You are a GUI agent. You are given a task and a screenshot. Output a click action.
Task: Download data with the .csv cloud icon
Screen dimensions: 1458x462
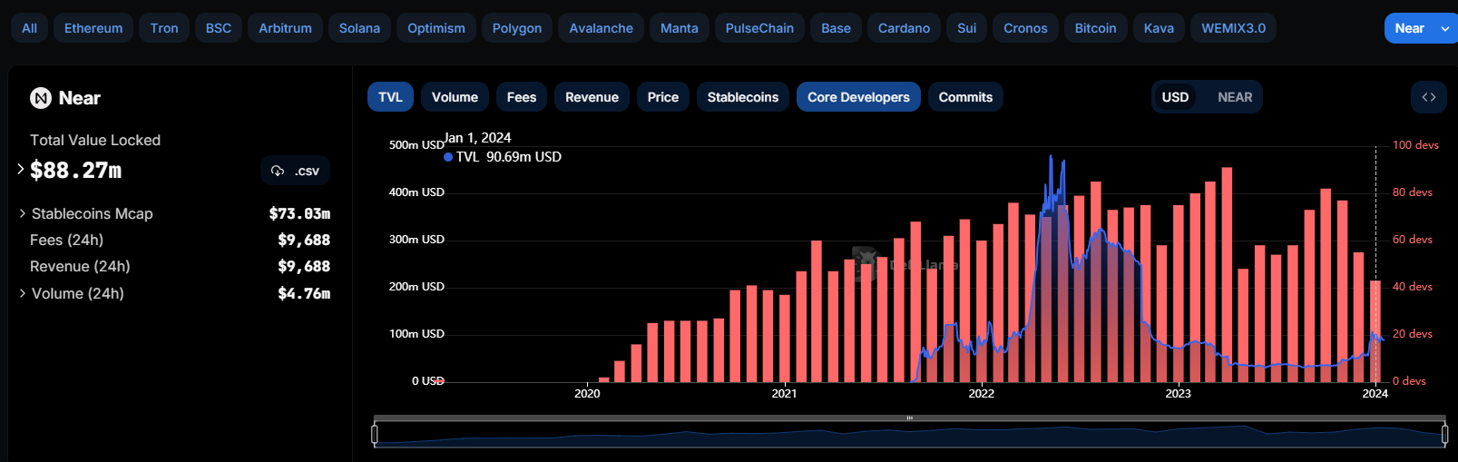295,171
